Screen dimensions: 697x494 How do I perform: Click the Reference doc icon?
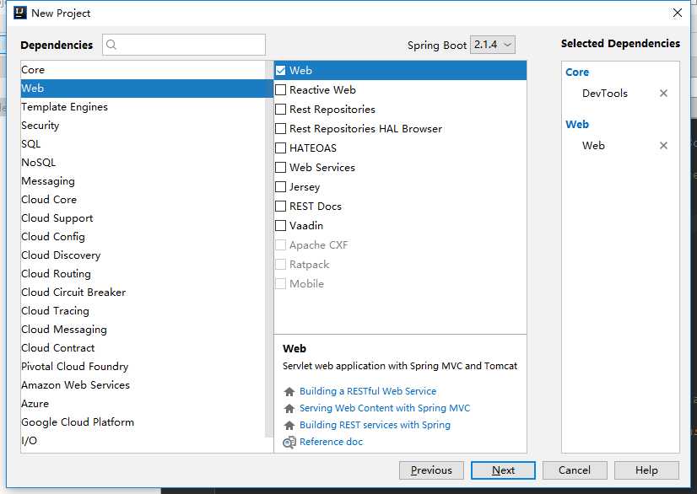tap(289, 442)
